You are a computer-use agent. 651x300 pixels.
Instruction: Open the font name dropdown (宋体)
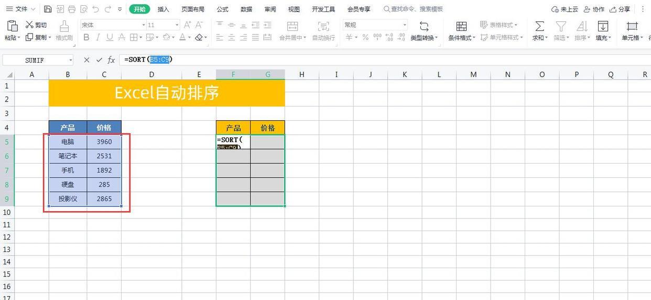(x=113, y=25)
